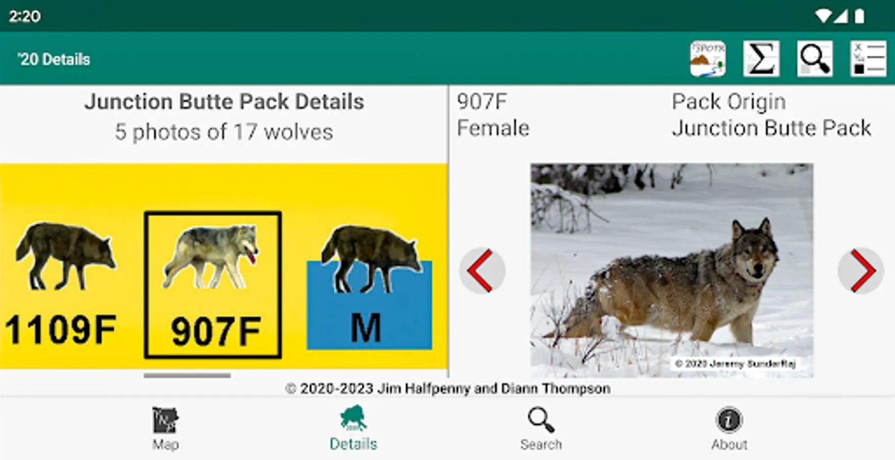
Task: Tap the '20 Details title
Action: (54, 59)
